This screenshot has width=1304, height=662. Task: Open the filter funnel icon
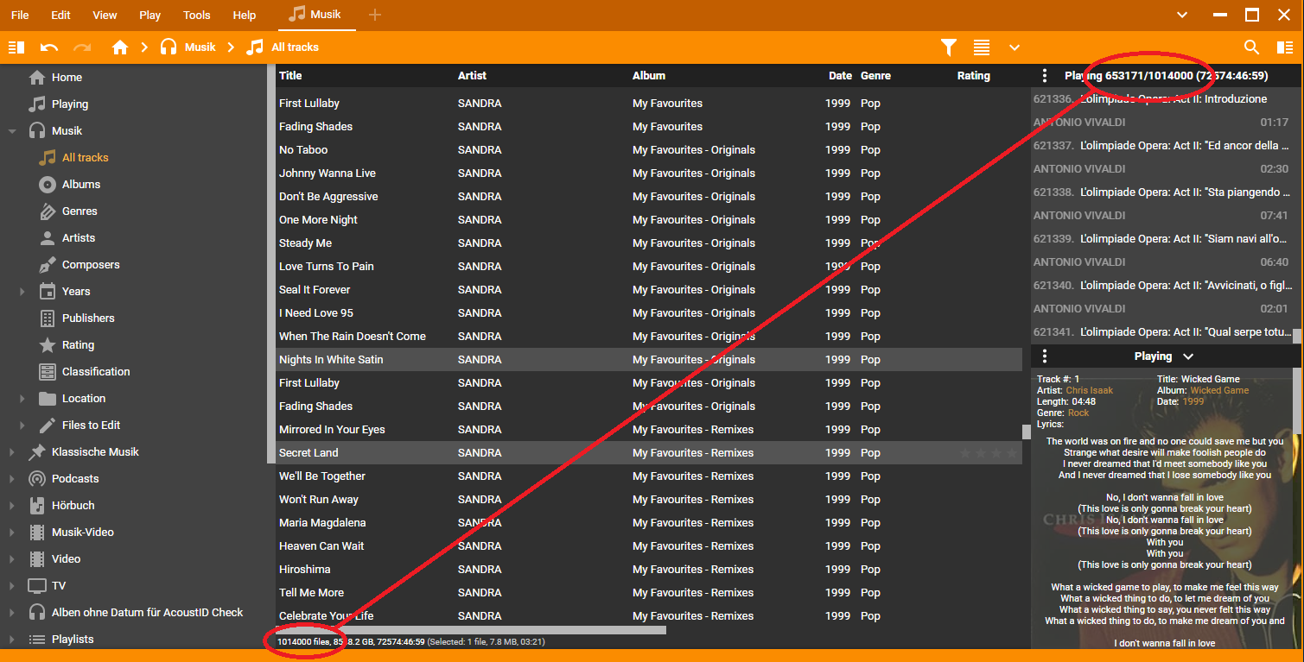[949, 47]
